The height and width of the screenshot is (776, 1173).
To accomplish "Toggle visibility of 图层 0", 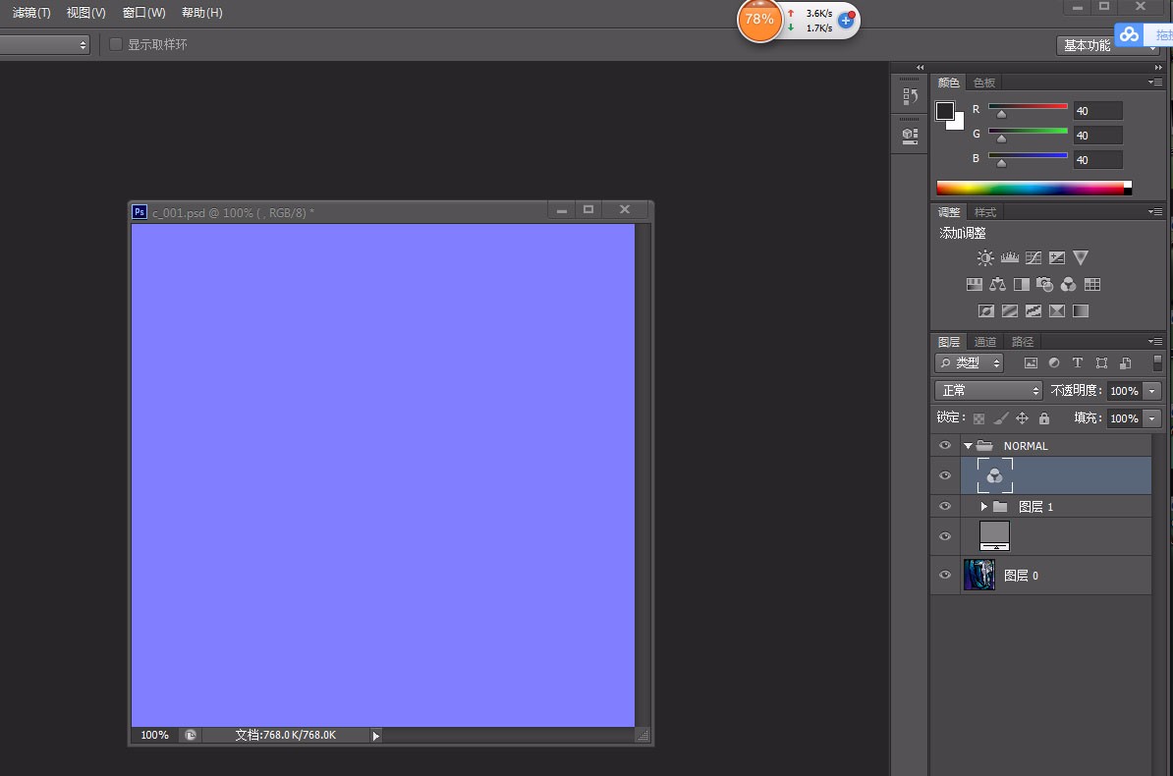I will pos(945,576).
